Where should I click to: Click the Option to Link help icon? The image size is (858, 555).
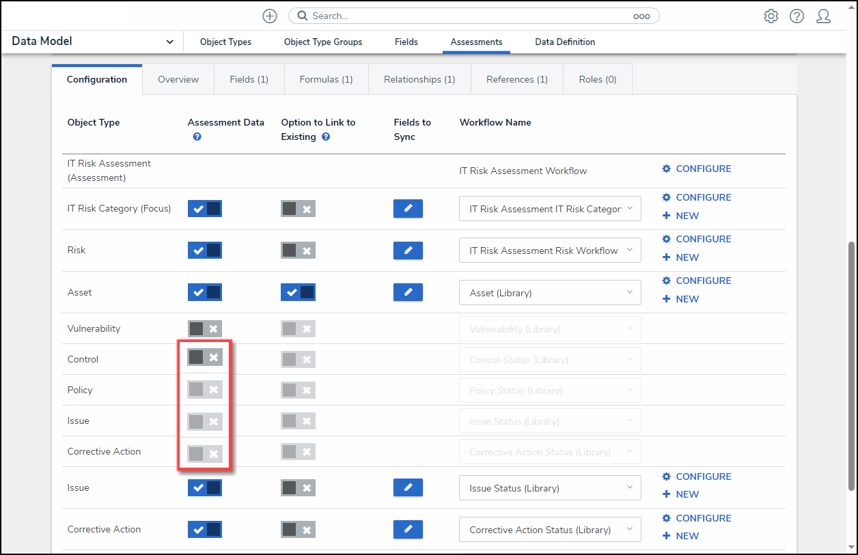[326, 137]
